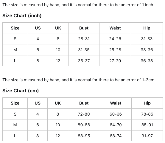Click the UK header in inch chart
Viewport: 165px width, 143px height.
pyautogui.click(x=58, y=28)
